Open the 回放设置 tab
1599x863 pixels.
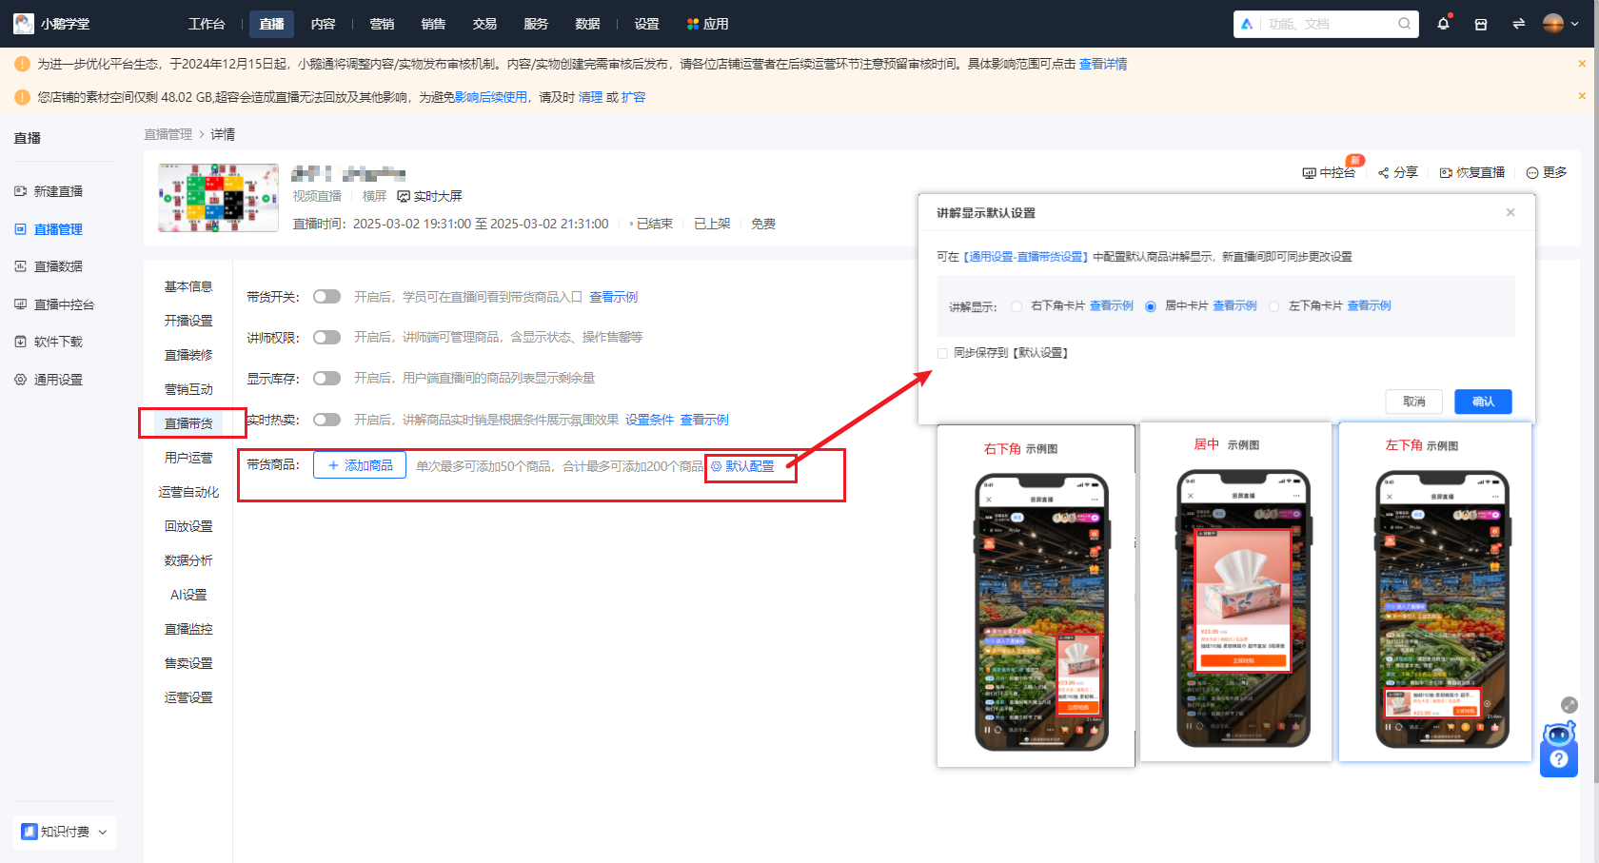pos(189,525)
